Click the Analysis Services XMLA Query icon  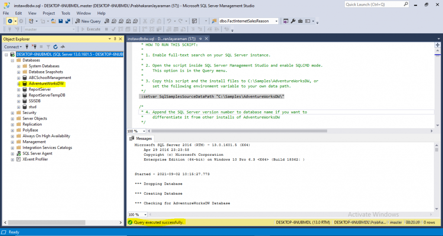128,21
